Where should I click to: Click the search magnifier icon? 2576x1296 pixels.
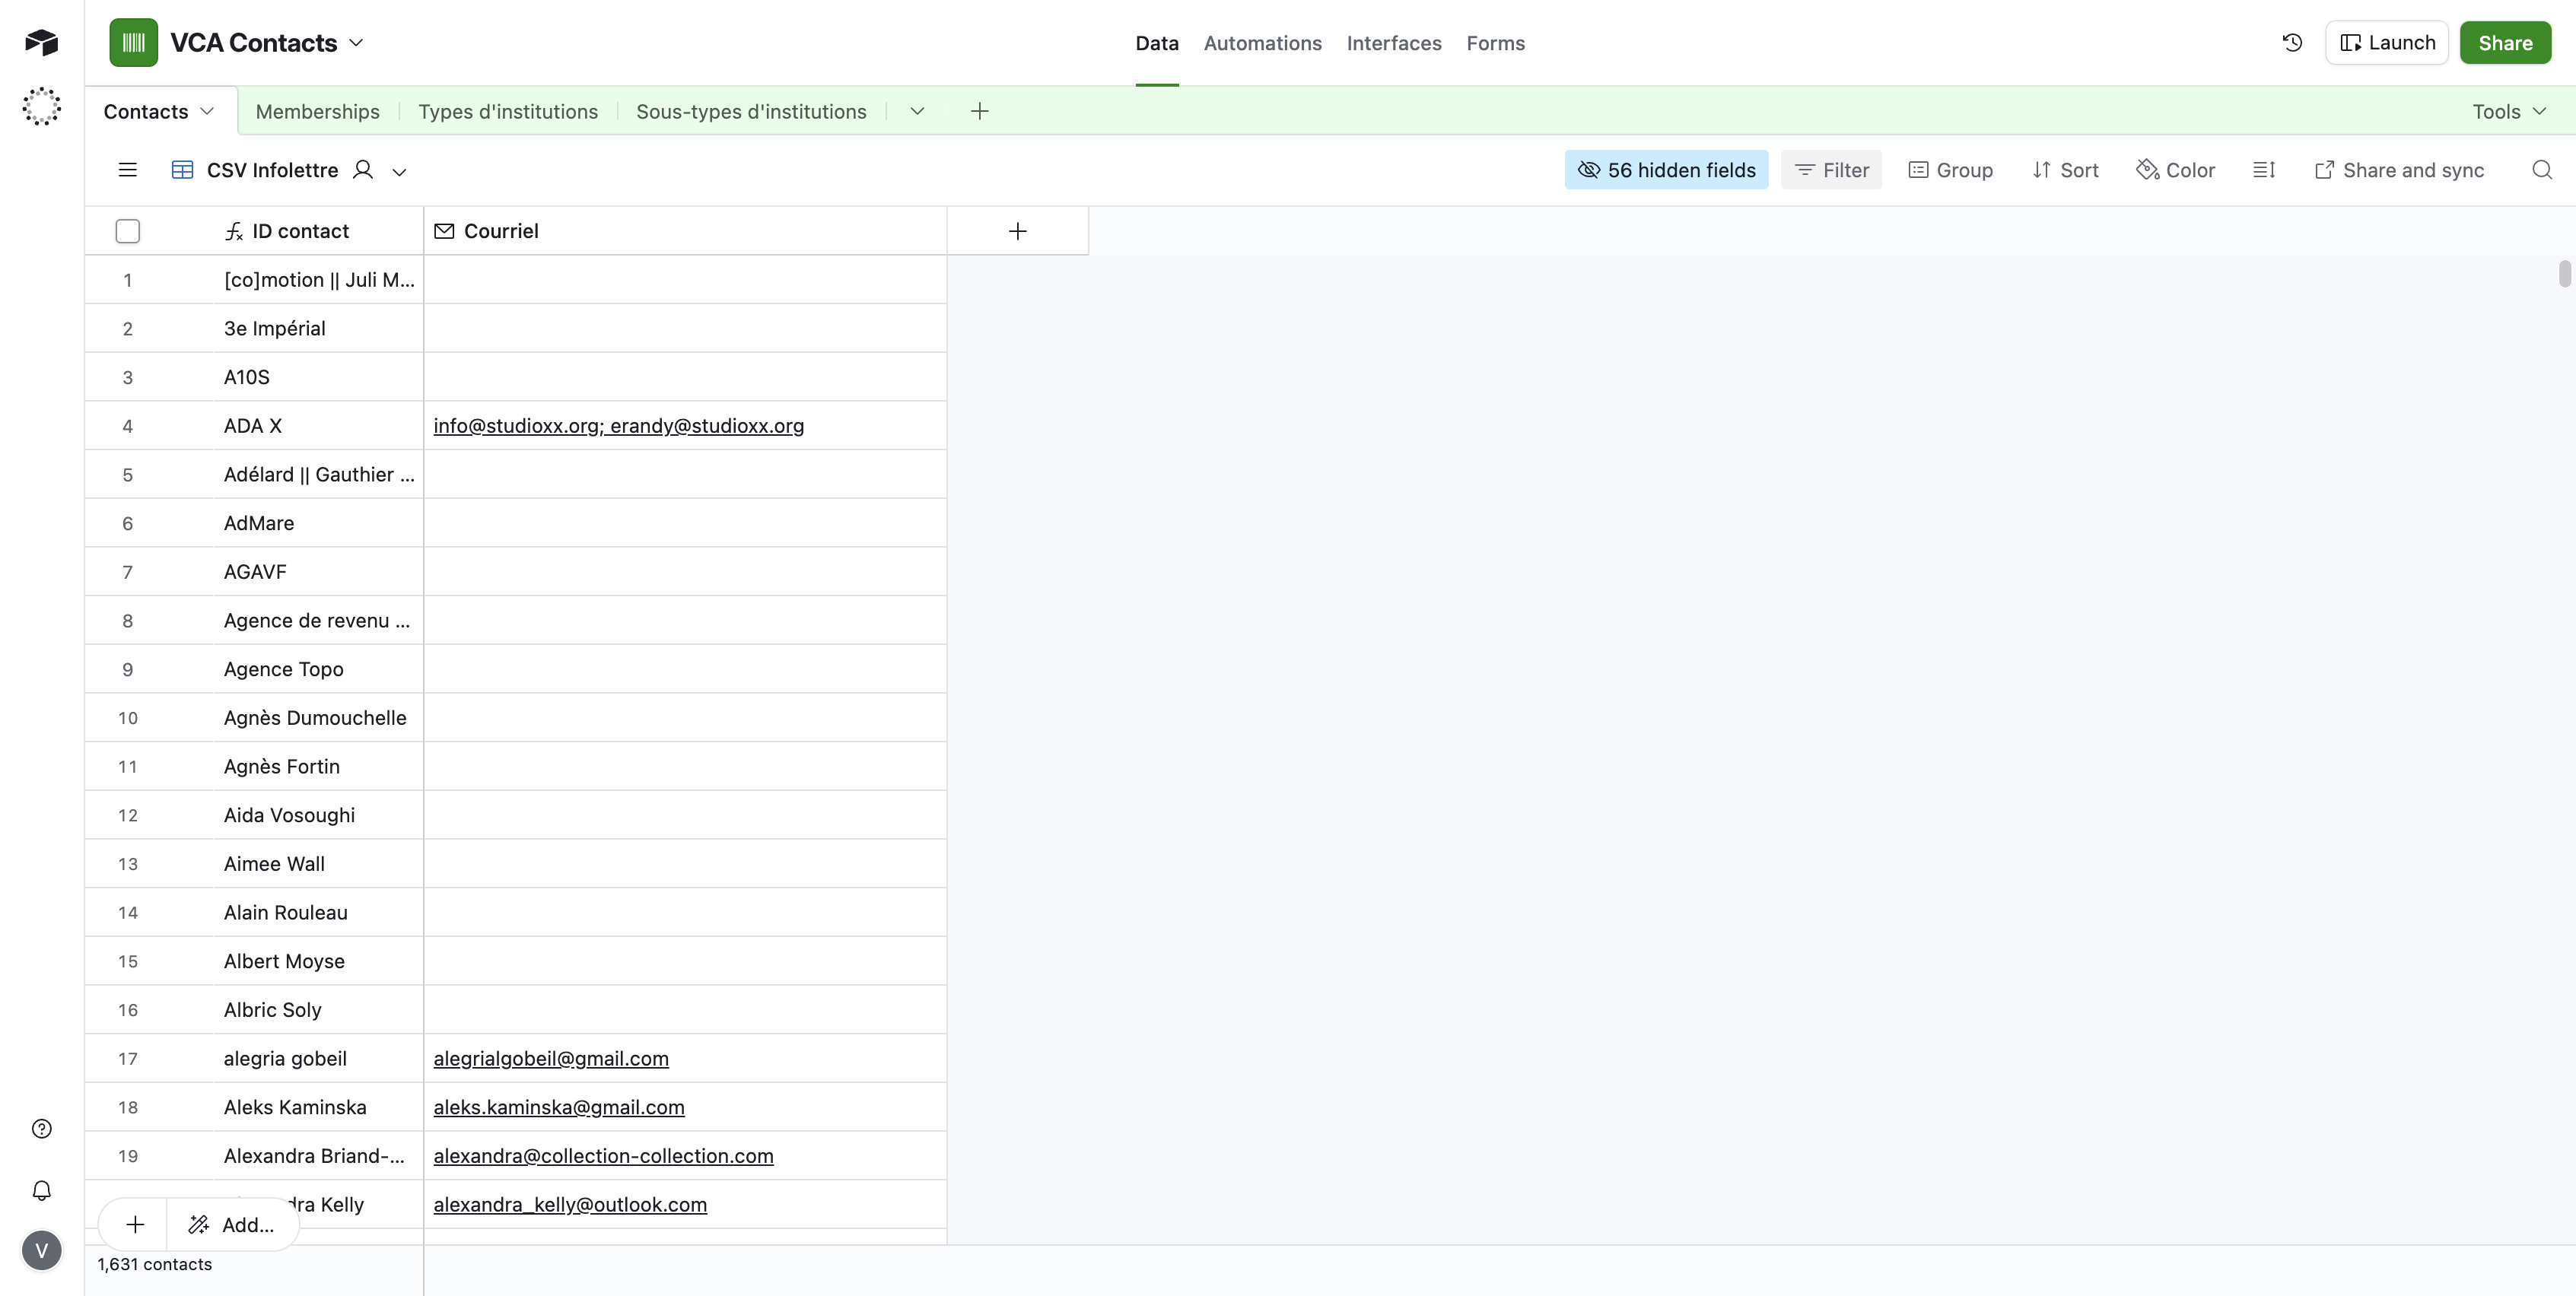click(2541, 170)
